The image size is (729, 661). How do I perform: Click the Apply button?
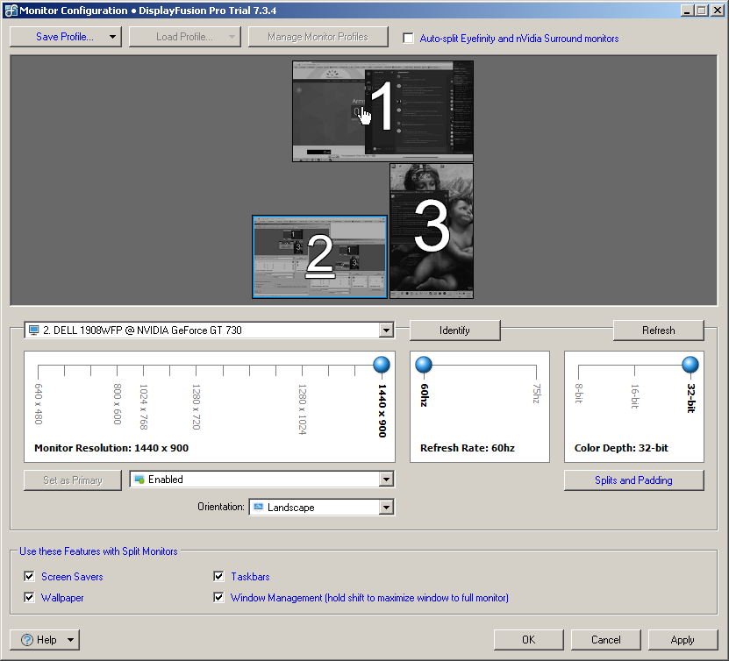[683, 640]
